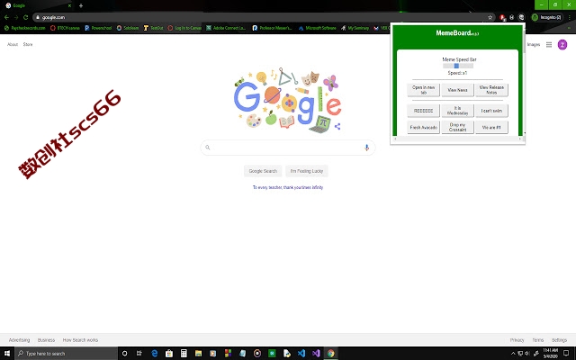
Task: Click the MemeBoard vertical scrollbar
Action: pyautogui.click(x=524, y=80)
